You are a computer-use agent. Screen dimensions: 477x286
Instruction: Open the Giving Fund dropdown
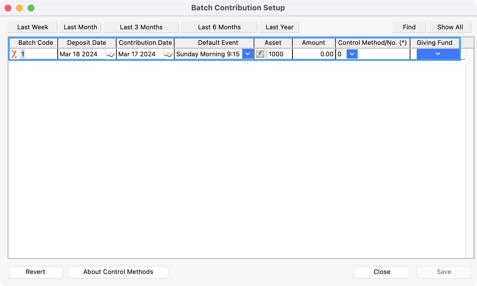click(438, 54)
